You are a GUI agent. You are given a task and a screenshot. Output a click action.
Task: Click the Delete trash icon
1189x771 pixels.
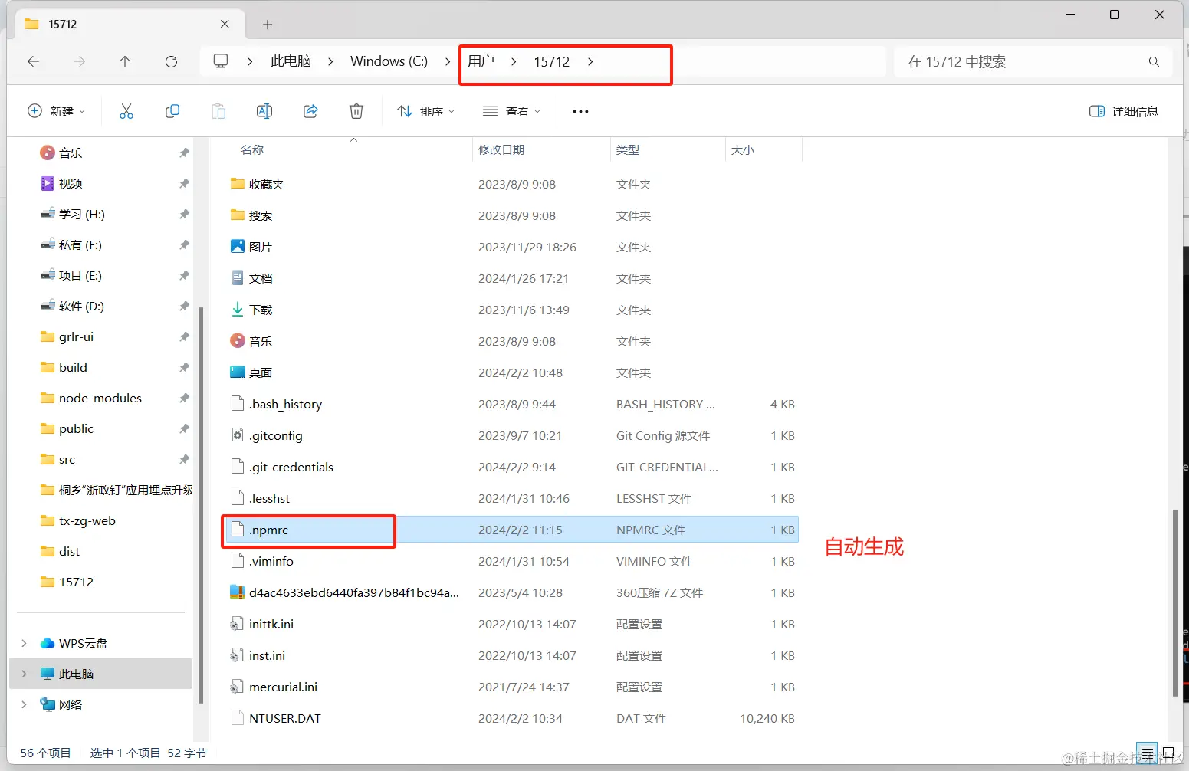click(356, 111)
